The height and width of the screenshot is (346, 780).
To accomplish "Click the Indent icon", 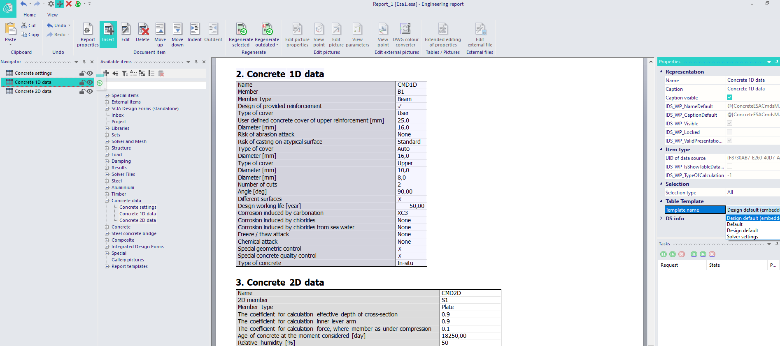I will coord(195,30).
